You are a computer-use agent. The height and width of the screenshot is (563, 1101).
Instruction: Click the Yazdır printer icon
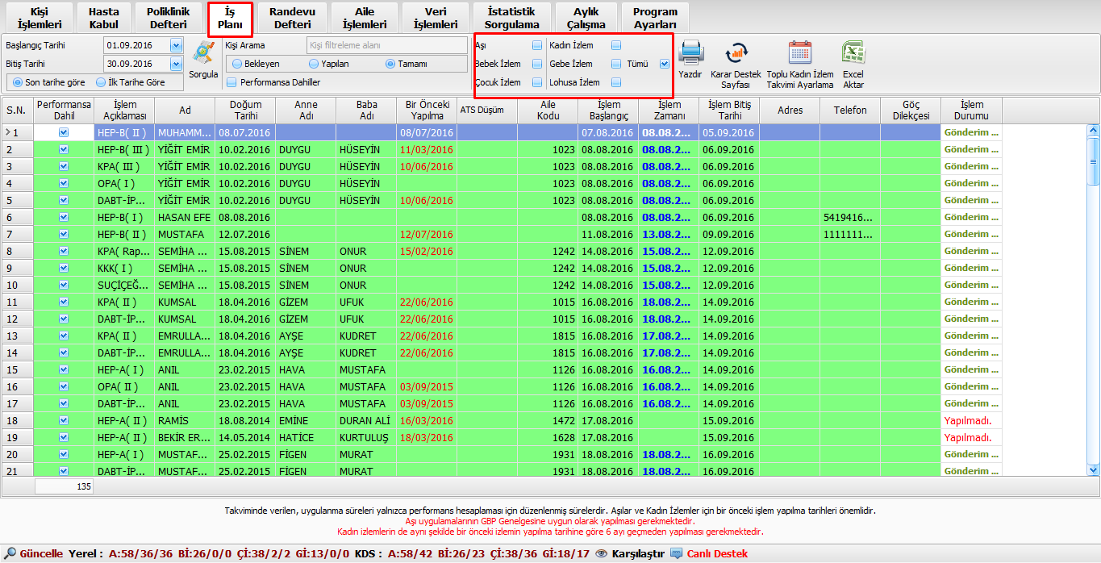pyautogui.click(x=691, y=53)
